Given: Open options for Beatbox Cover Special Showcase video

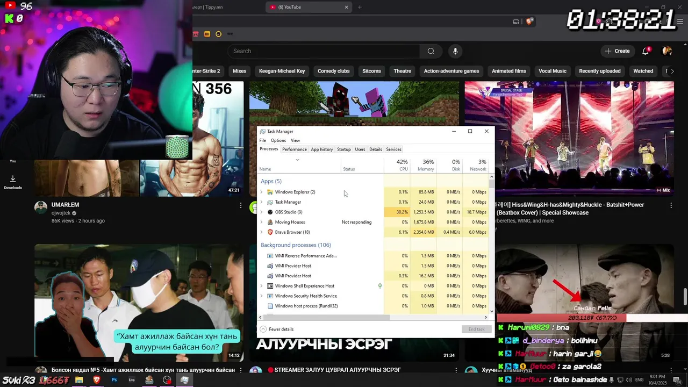Looking at the screenshot, I should pos(671,205).
